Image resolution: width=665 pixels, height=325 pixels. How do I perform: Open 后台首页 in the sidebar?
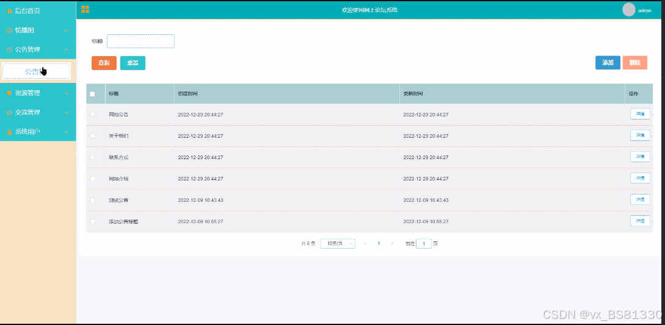(x=38, y=11)
